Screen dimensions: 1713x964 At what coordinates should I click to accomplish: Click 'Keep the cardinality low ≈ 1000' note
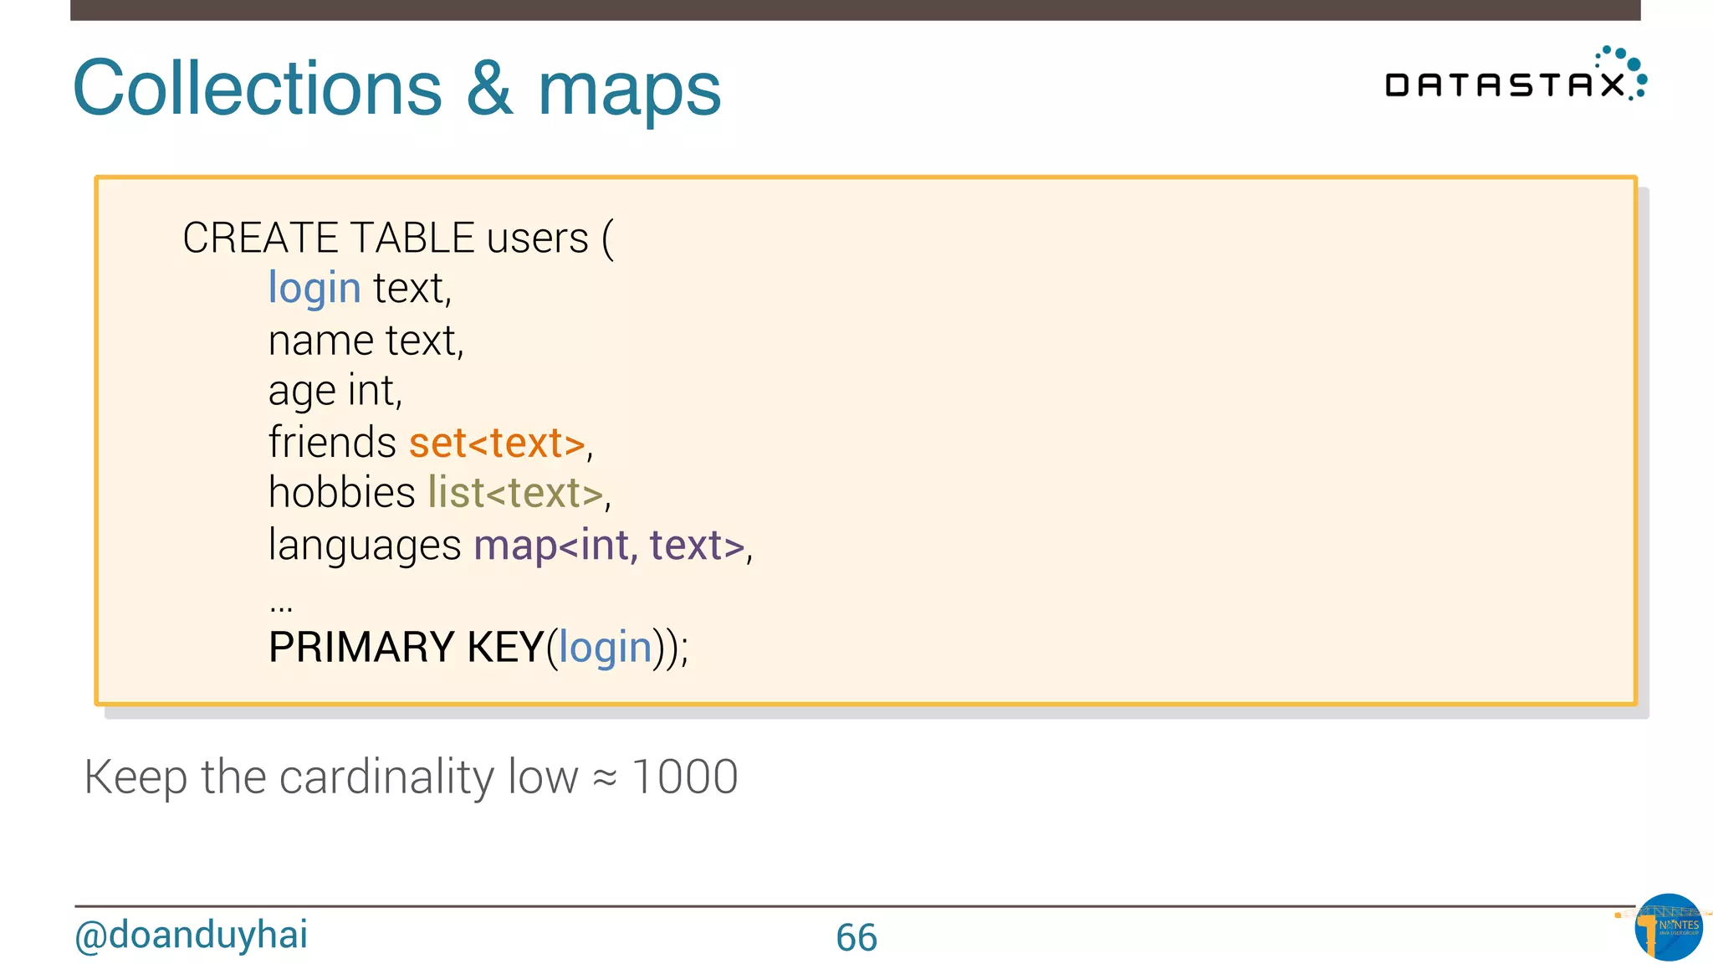(411, 777)
